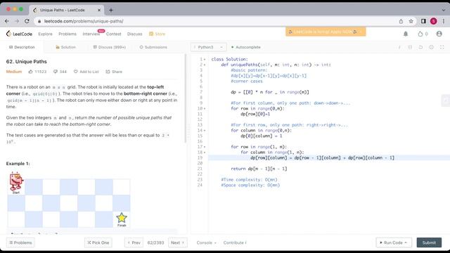
Task: Click the LeetCode logo
Action: click(x=19, y=34)
